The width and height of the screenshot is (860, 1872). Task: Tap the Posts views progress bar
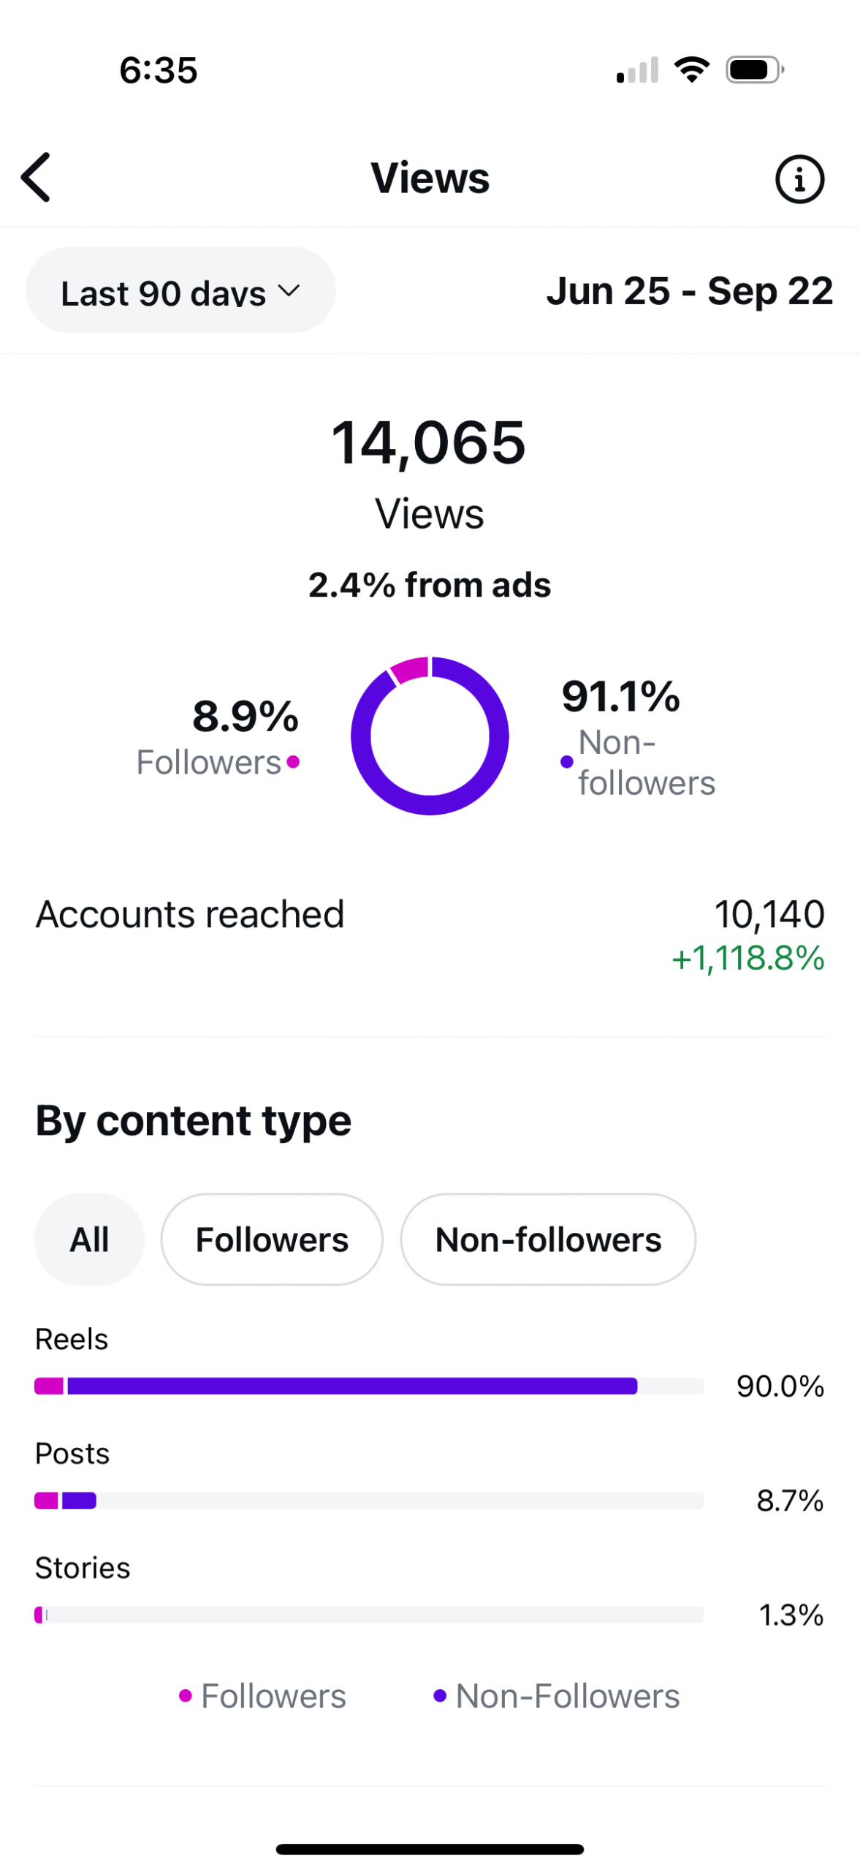(x=369, y=1500)
